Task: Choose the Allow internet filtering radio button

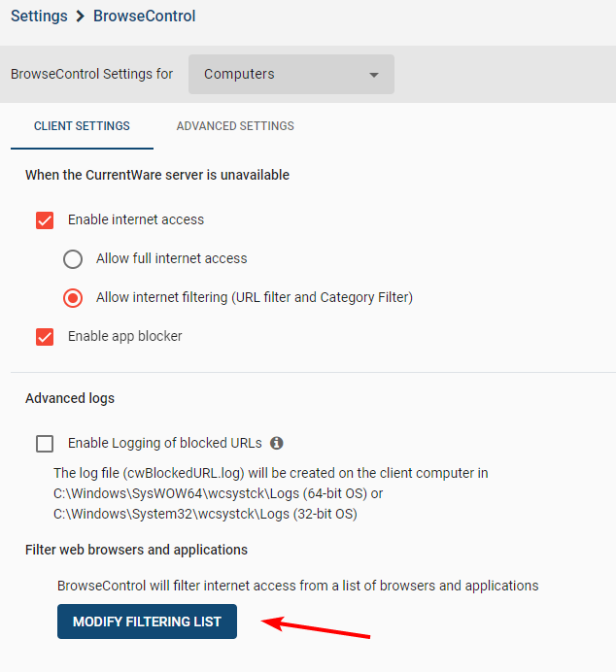Action: pyautogui.click(x=73, y=298)
